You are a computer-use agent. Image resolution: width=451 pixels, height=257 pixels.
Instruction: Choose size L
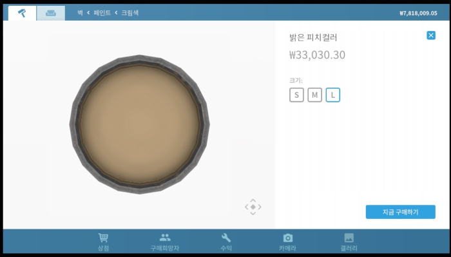pyautogui.click(x=333, y=95)
